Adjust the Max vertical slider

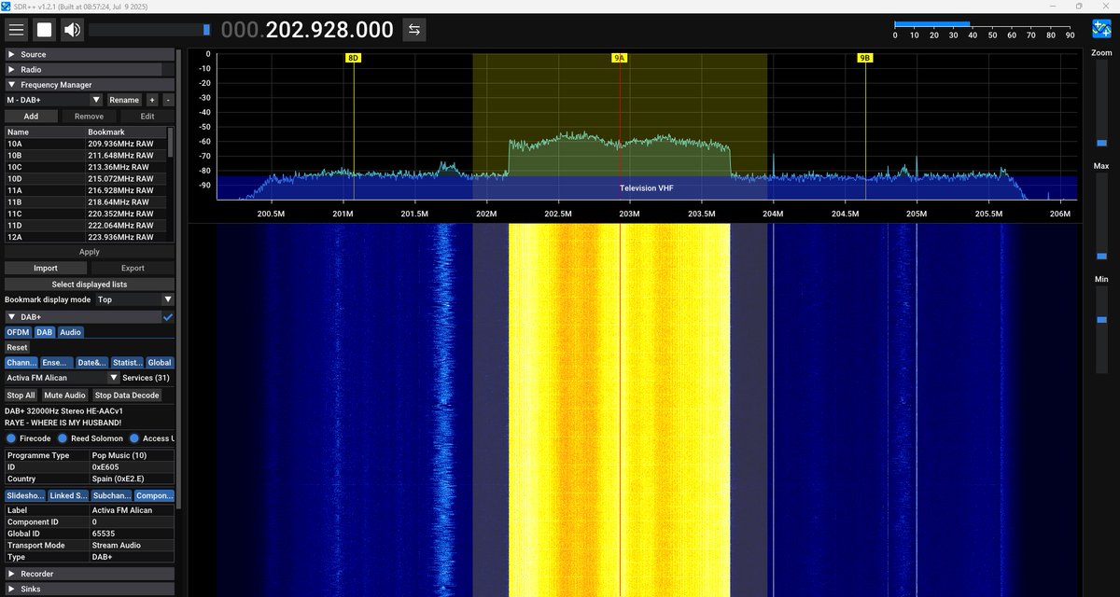pos(1101,216)
